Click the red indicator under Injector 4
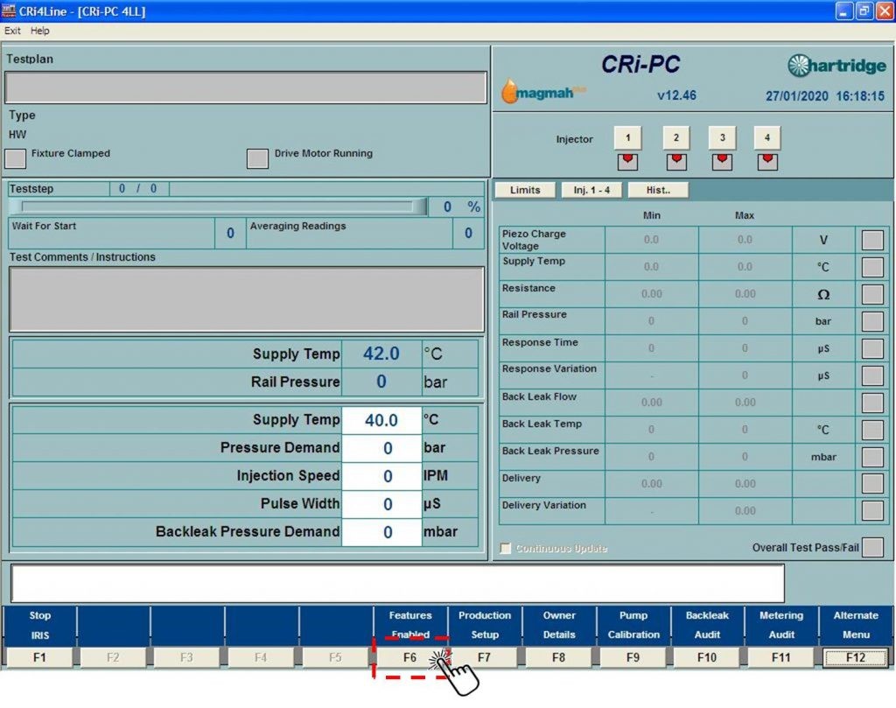This screenshot has width=896, height=708. coord(767,162)
